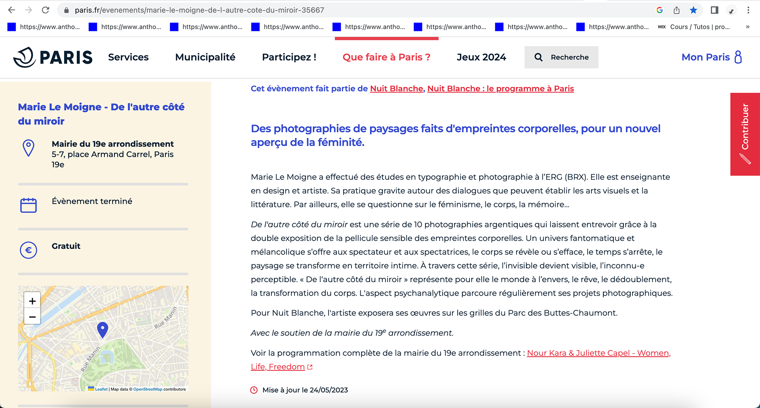Zoom in on the map

coord(32,301)
